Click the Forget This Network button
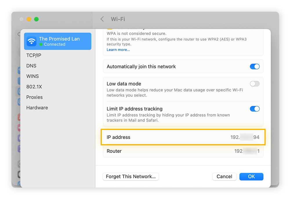Screen dimensions: 290x199 point(130,176)
